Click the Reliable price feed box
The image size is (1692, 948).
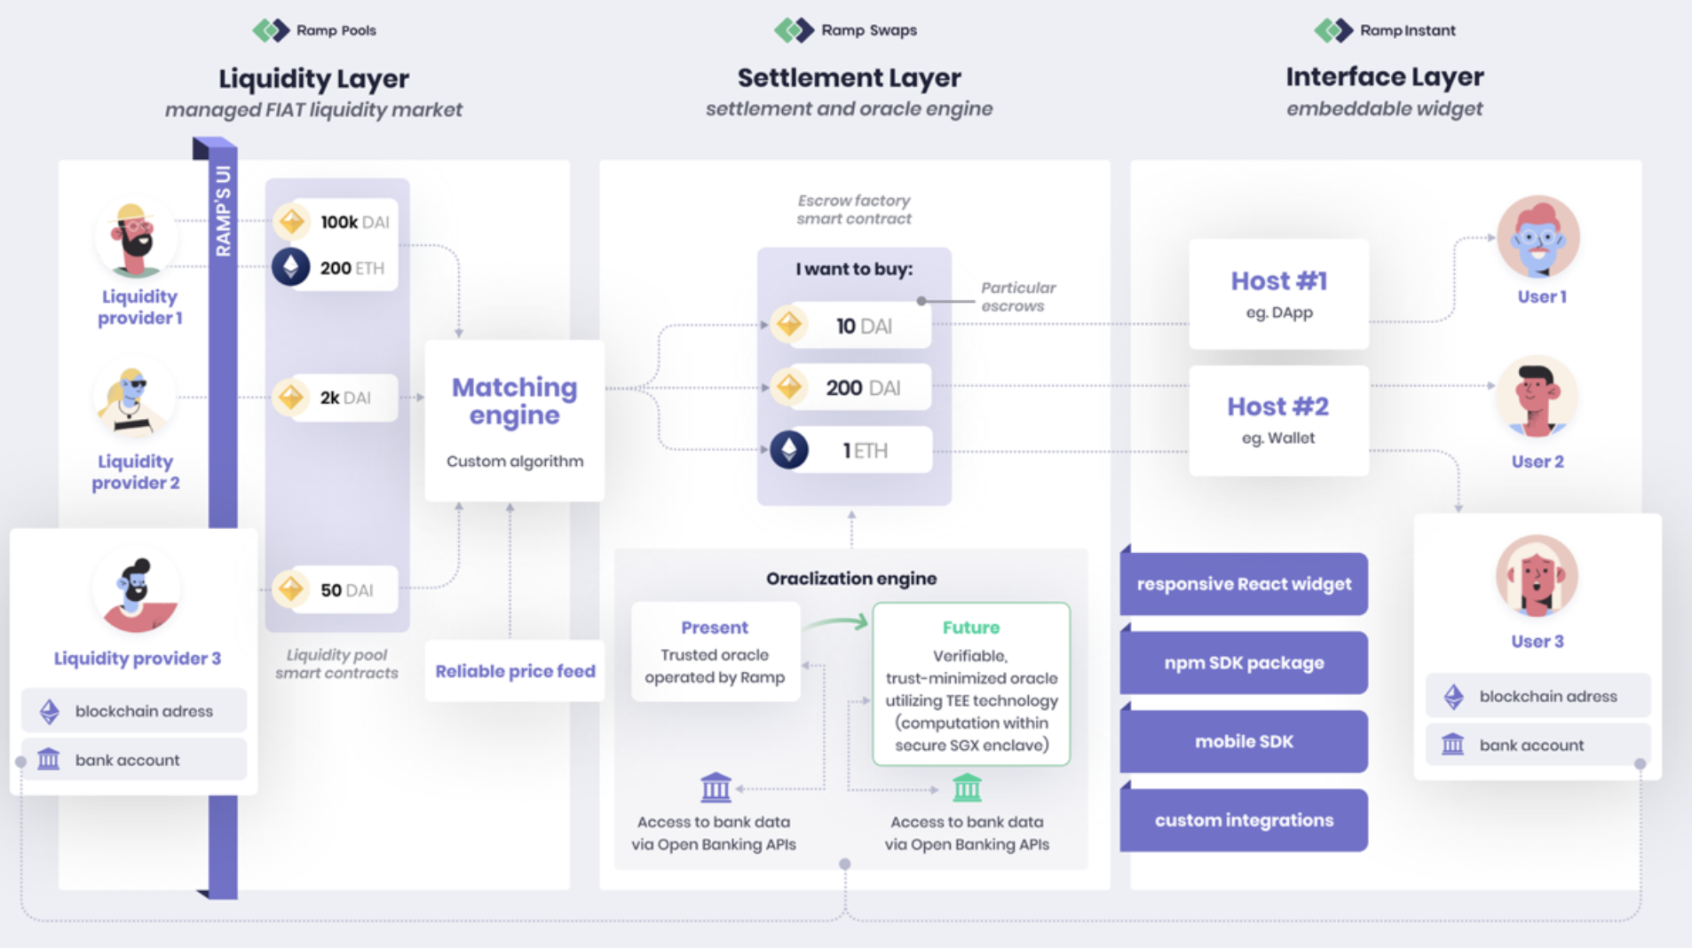(x=515, y=671)
